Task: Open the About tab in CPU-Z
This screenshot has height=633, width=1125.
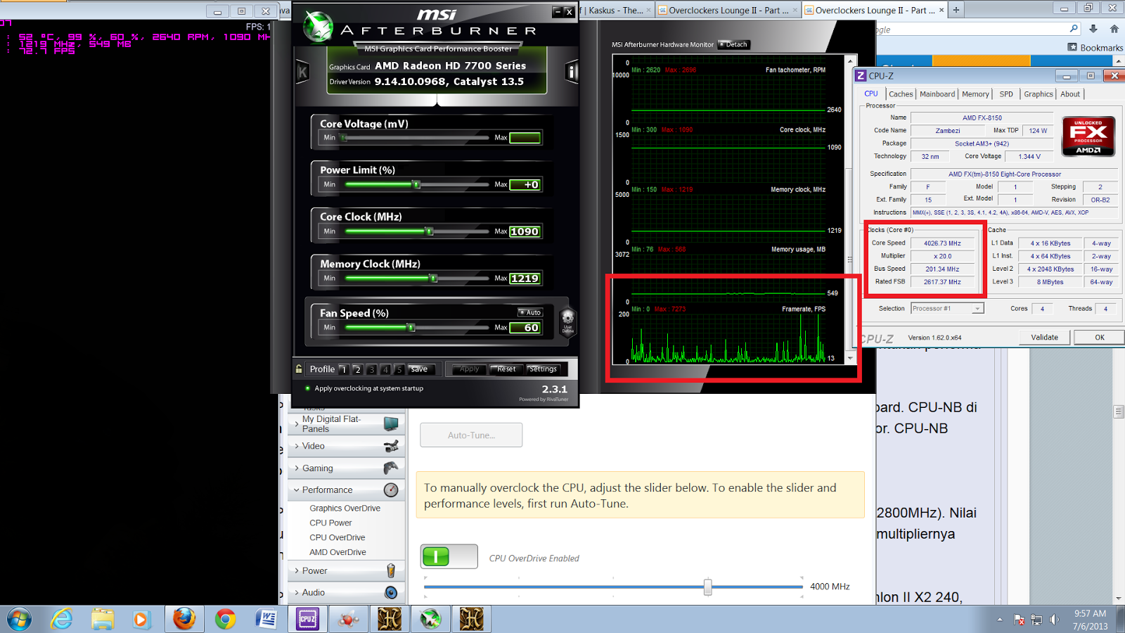Action: 1070,94
